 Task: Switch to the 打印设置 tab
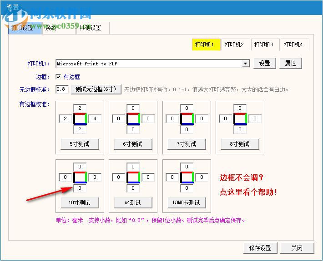pos(25,28)
